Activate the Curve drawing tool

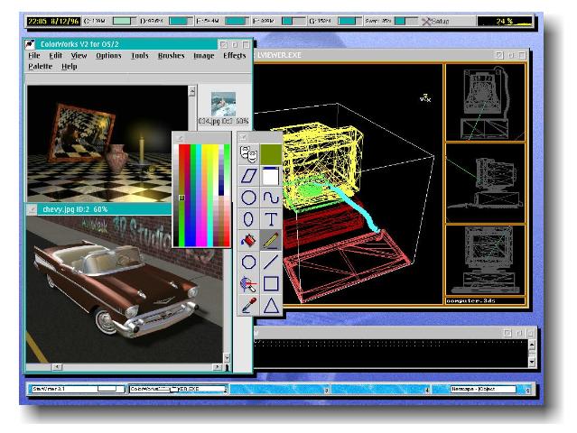point(271,197)
